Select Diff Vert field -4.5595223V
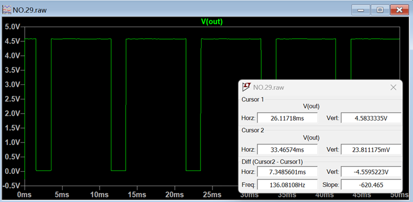Screen dimensions: 413x202 371,172
